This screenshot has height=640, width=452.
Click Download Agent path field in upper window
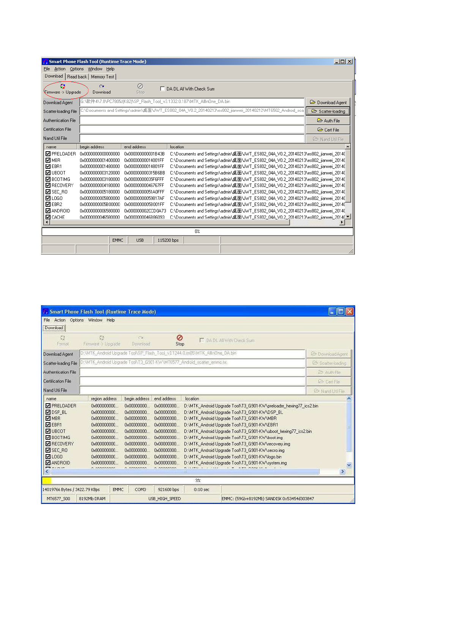point(192,102)
